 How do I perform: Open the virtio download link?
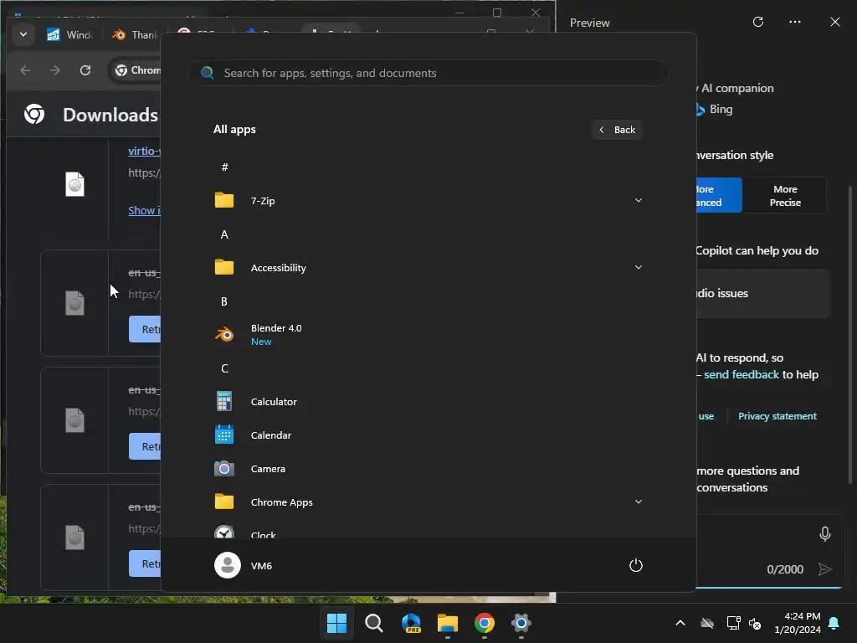(x=144, y=151)
